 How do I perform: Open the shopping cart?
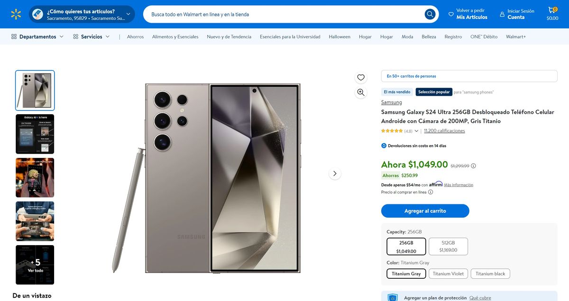[x=552, y=14]
